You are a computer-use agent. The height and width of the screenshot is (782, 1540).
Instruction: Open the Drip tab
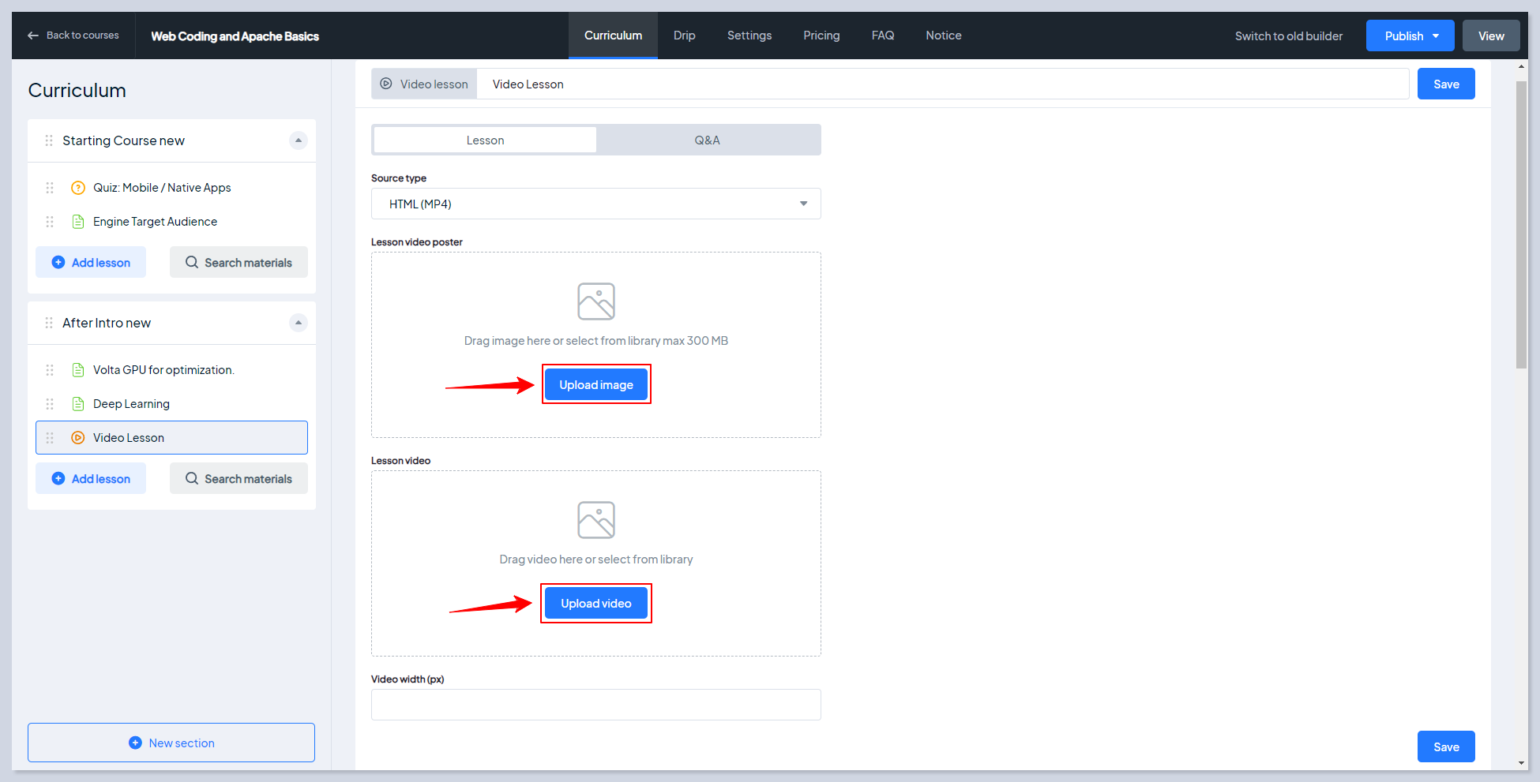tap(684, 36)
